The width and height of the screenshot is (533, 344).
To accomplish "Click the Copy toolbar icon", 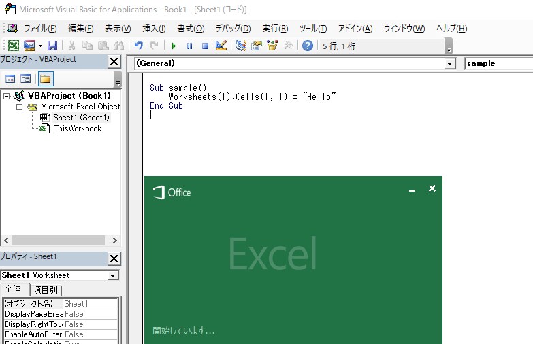I will point(87,46).
